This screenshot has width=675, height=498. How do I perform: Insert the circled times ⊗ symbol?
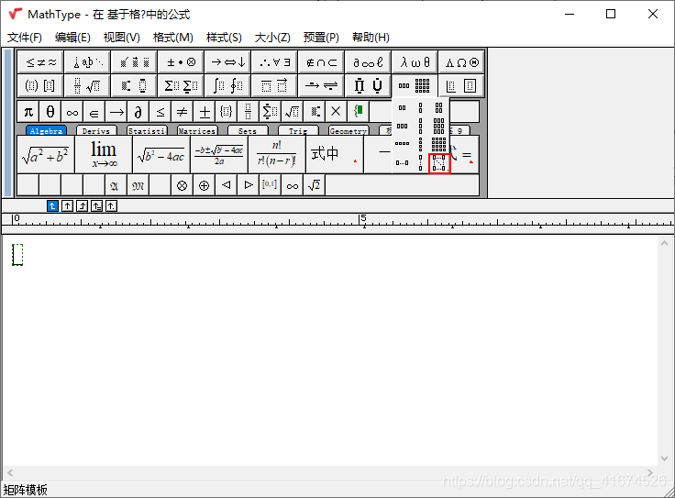pos(183,185)
